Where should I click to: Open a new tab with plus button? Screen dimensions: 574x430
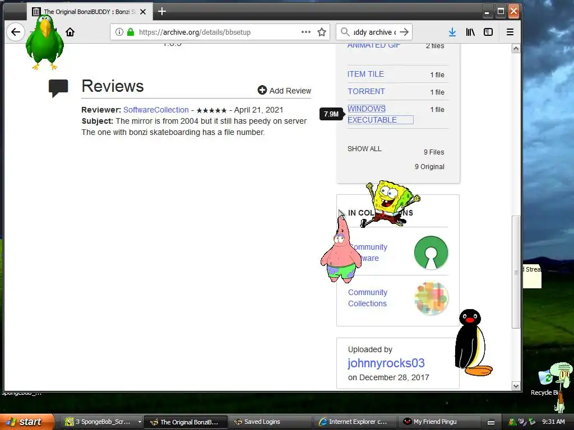click(x=162, y=12)
